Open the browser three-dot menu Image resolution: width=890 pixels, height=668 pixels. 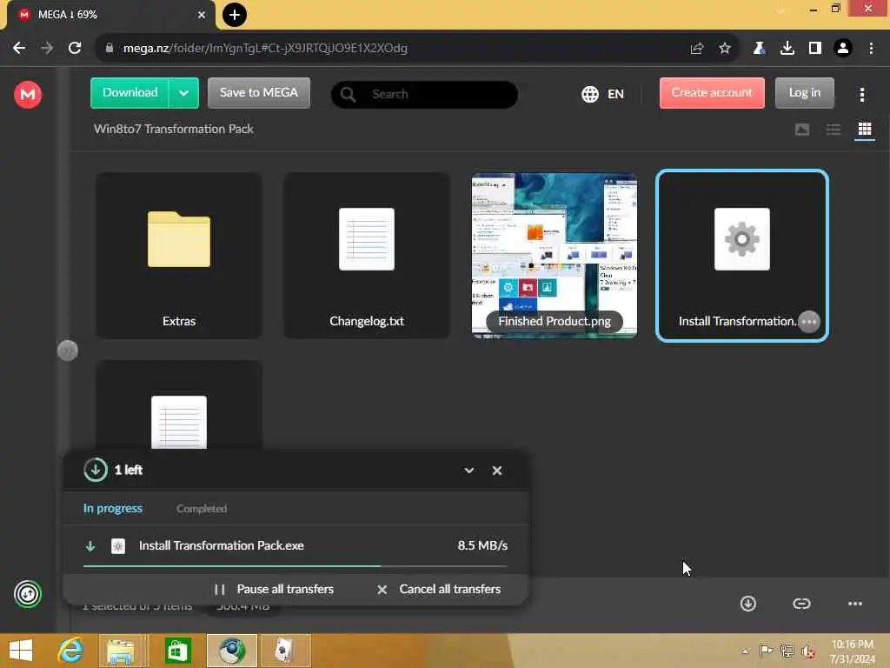pyautogui.click(x=871, y=49)
